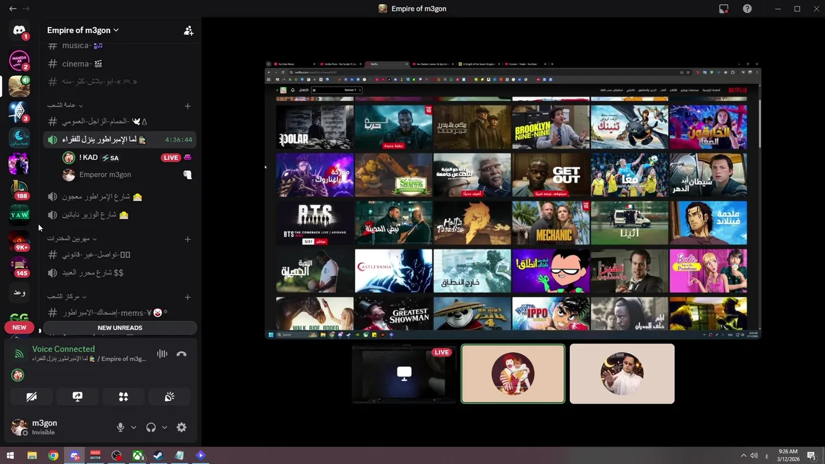Open Steam from the taskbar
The height and width of the screenshot is (464, 825).
[158, 456]
